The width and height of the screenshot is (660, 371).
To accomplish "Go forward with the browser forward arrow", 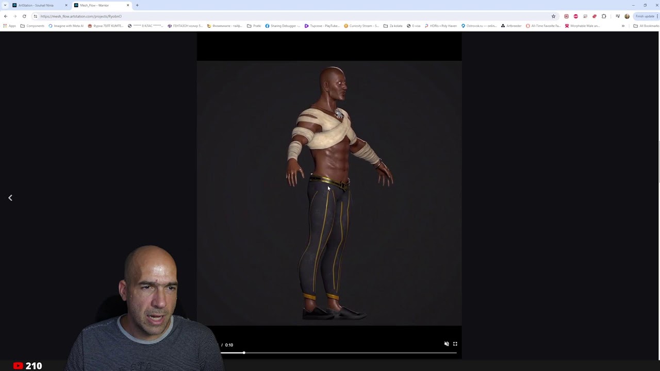I will [x=15, y=16].
